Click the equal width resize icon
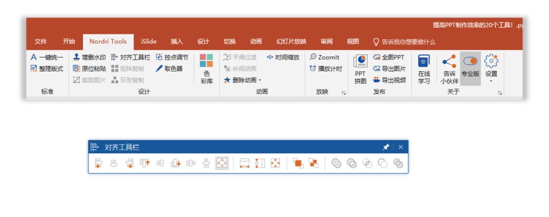Image resolution: width=549 pixels, height=217 pixels. tap(245, 163)
